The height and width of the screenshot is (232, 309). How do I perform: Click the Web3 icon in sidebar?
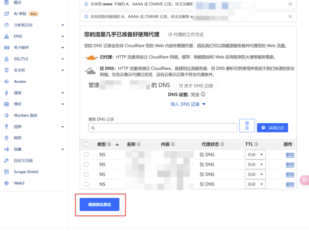pyautogui.click(x=6, y=183)
